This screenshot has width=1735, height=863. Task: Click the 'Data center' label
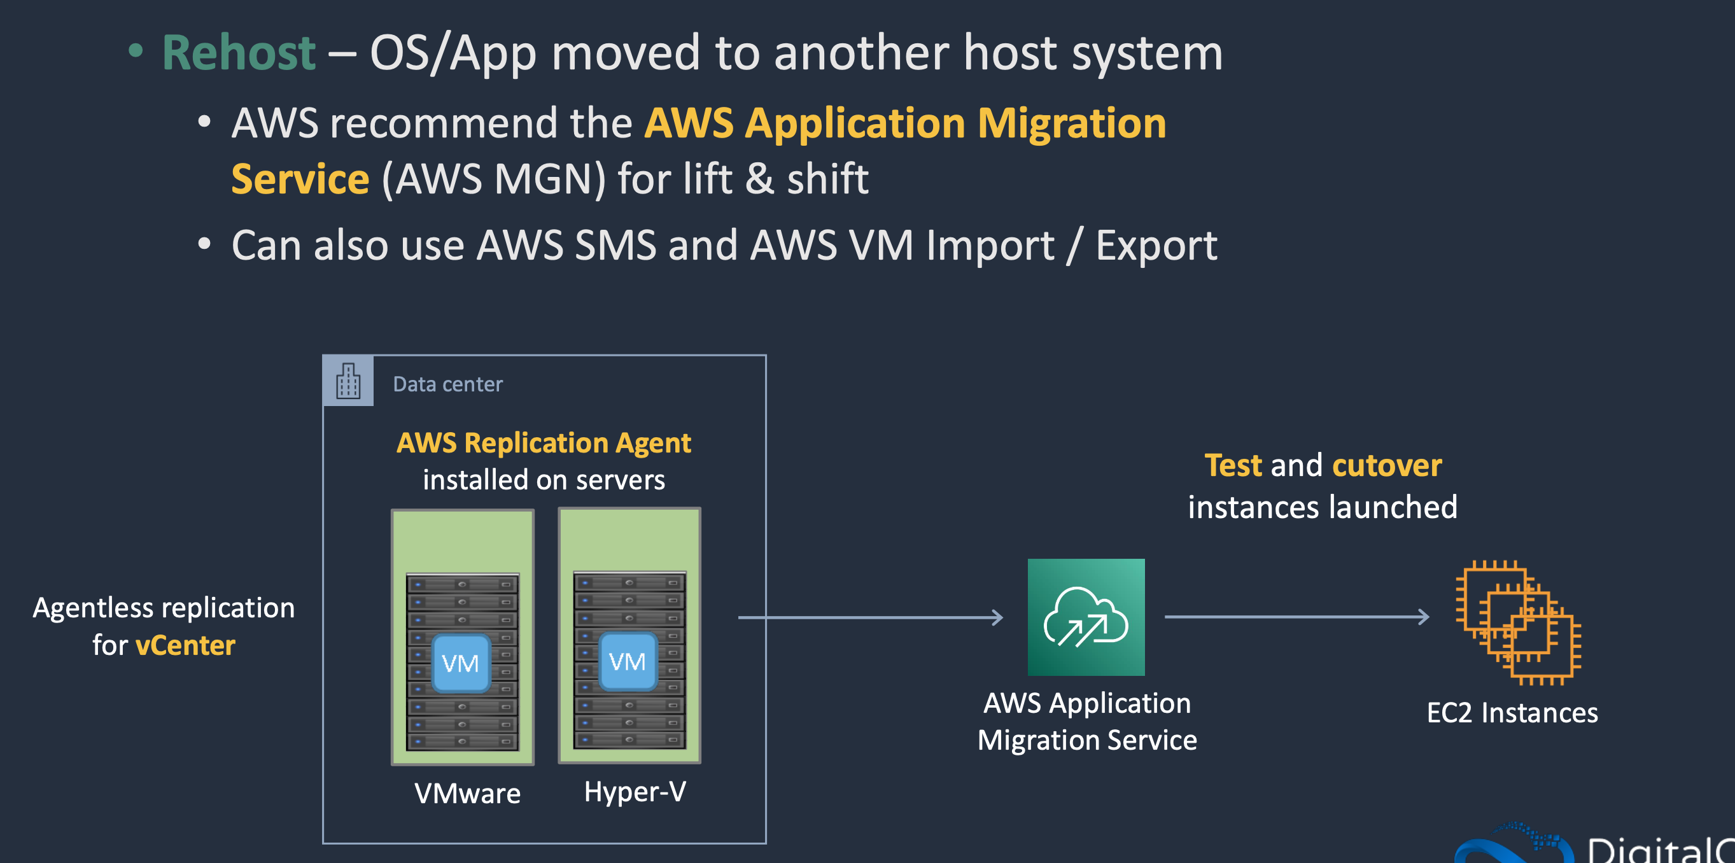point(448,384)
